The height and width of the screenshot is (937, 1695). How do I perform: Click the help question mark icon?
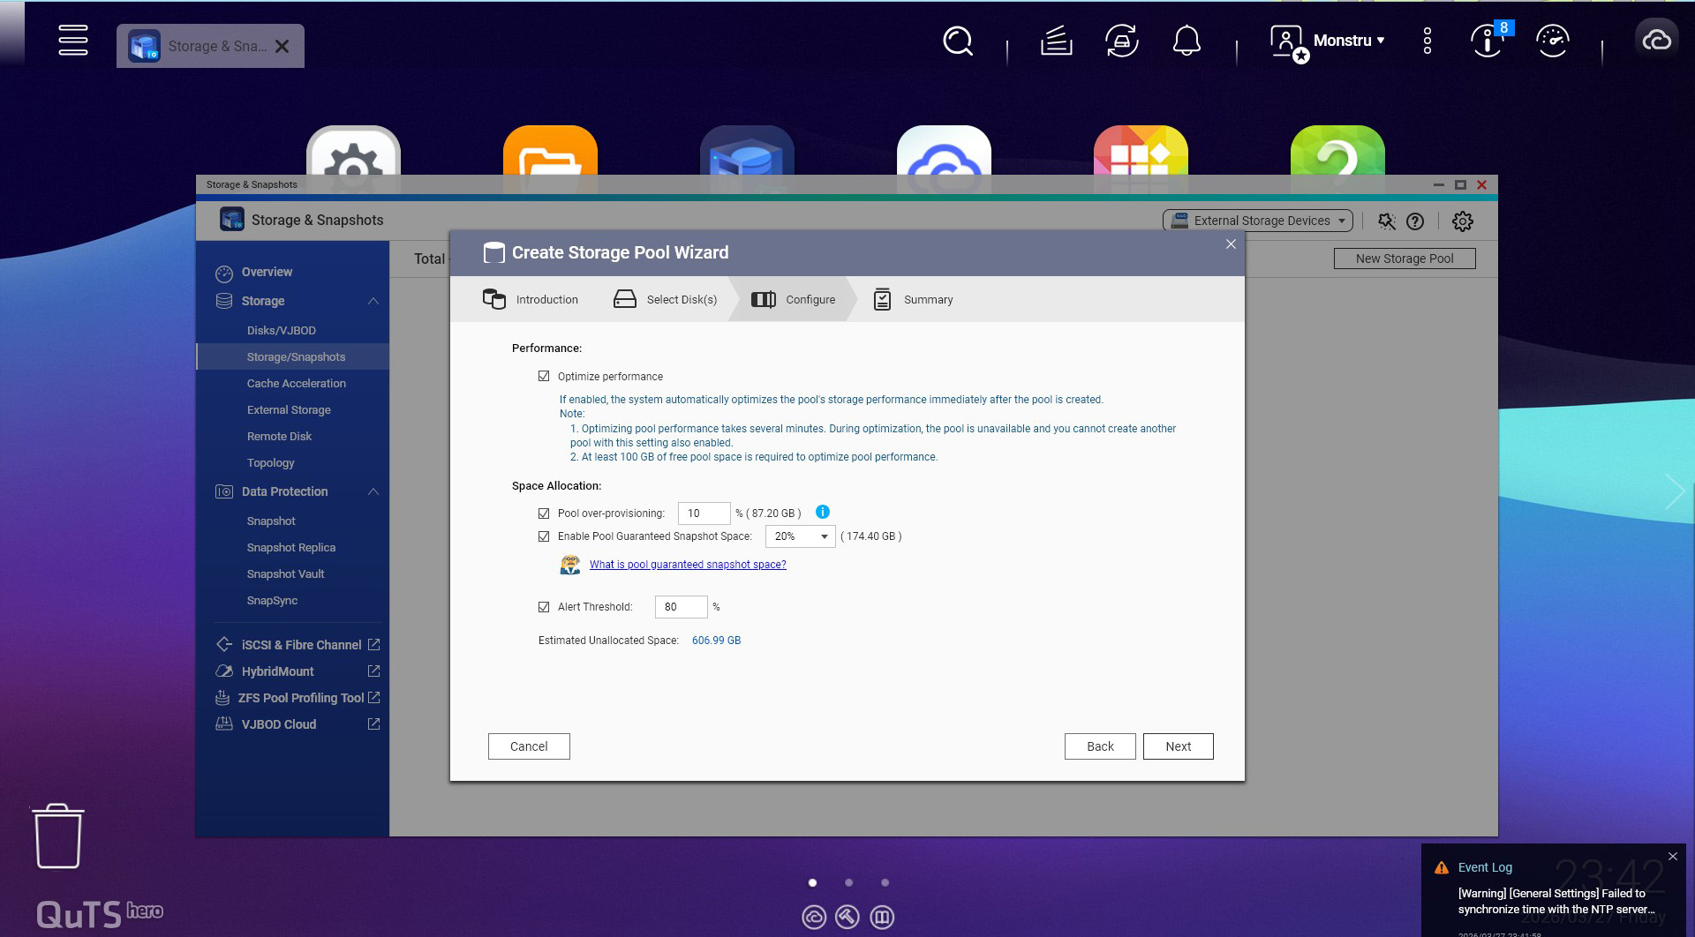(x=1415, y=221)
